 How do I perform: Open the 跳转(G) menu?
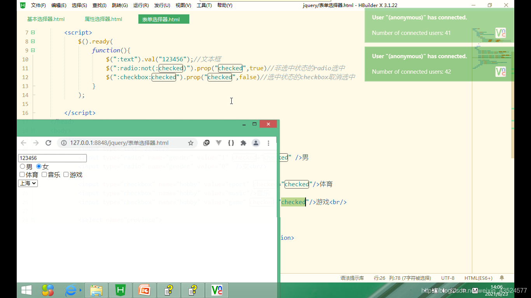120,5
